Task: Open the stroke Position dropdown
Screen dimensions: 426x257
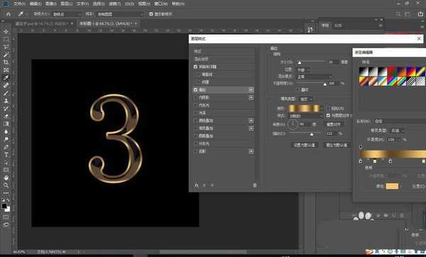Action: 303,70
